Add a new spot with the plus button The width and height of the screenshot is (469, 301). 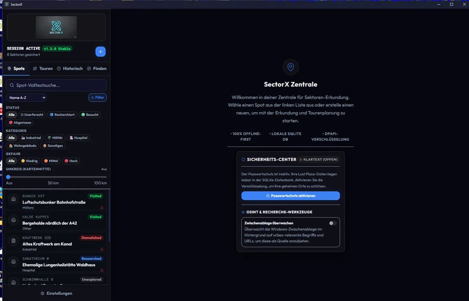(100, 52)
